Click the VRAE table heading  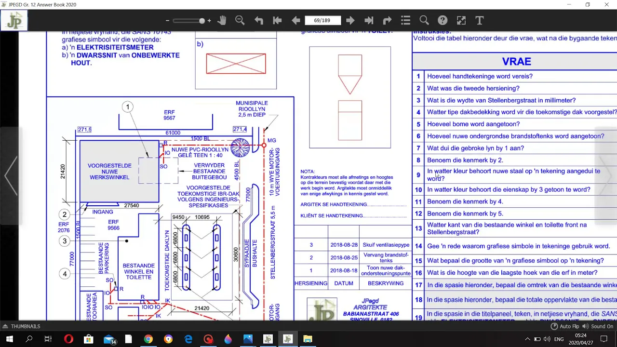coord(516,62)
